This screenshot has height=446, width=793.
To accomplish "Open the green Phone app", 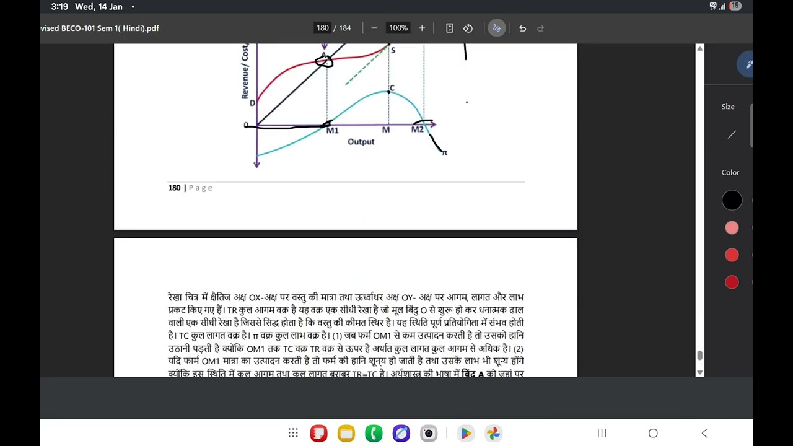I will coord(374,433).
